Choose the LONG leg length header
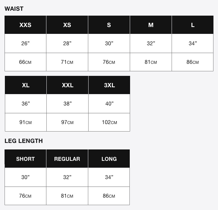The image size is (218, 210). click(109, 159)
